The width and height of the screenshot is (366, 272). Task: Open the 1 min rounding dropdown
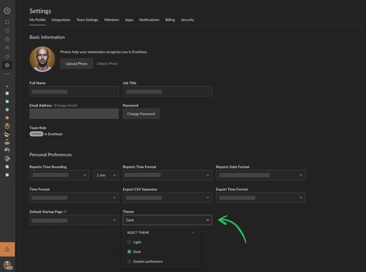(x=106, y=175)
